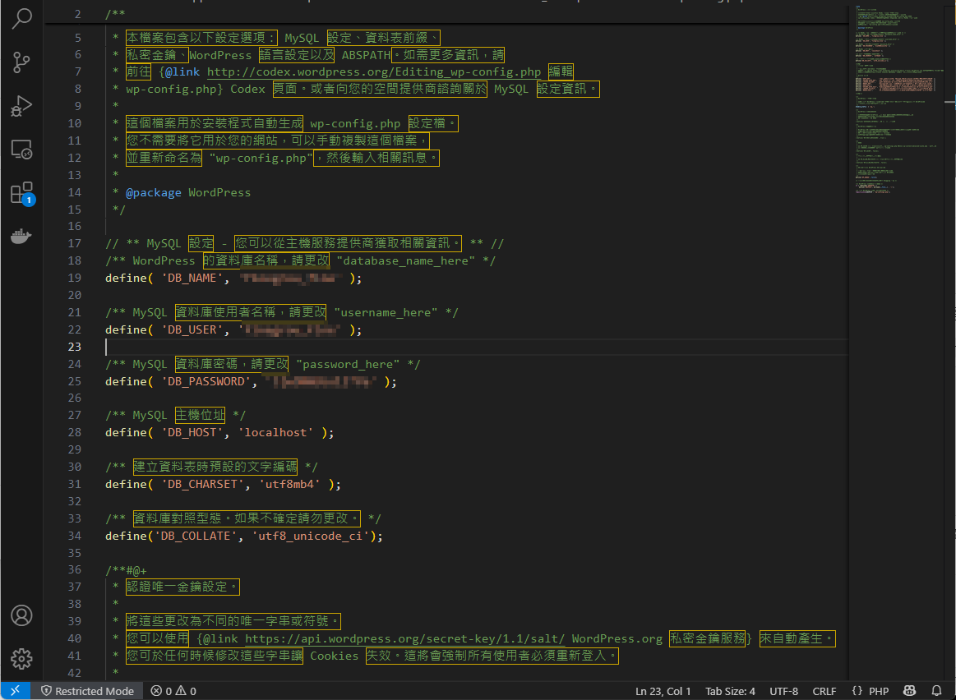
Task: Open the Copilot status icon
Action: pyautogui.click(x=909, y=691)
